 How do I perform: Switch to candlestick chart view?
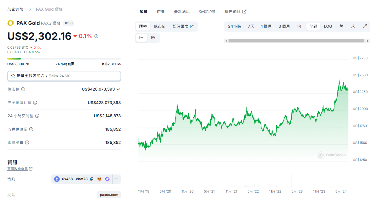click(x=153, y=38)
